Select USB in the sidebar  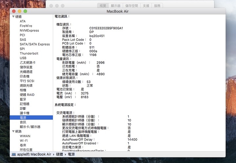point(23,58)
